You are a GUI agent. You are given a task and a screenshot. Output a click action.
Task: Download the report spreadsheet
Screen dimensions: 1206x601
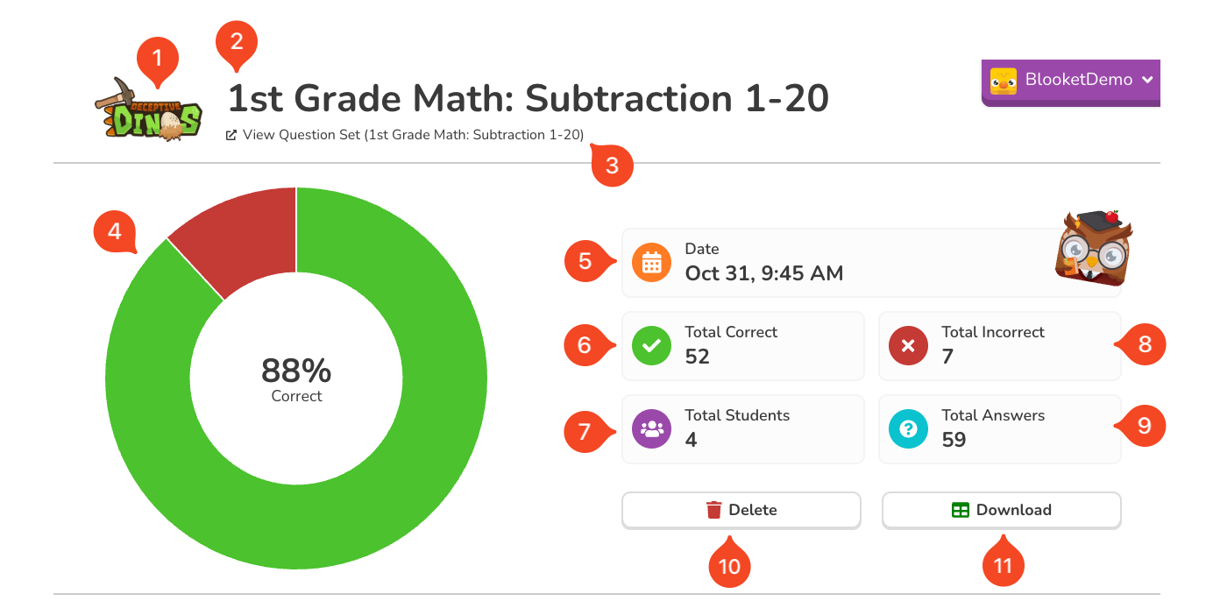click(1001, 510)
